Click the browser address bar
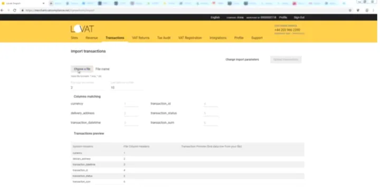 tap(184, 11)
